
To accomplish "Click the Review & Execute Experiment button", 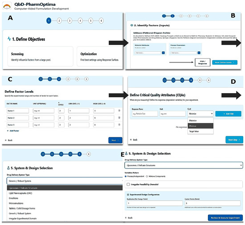I will [225, 218].
